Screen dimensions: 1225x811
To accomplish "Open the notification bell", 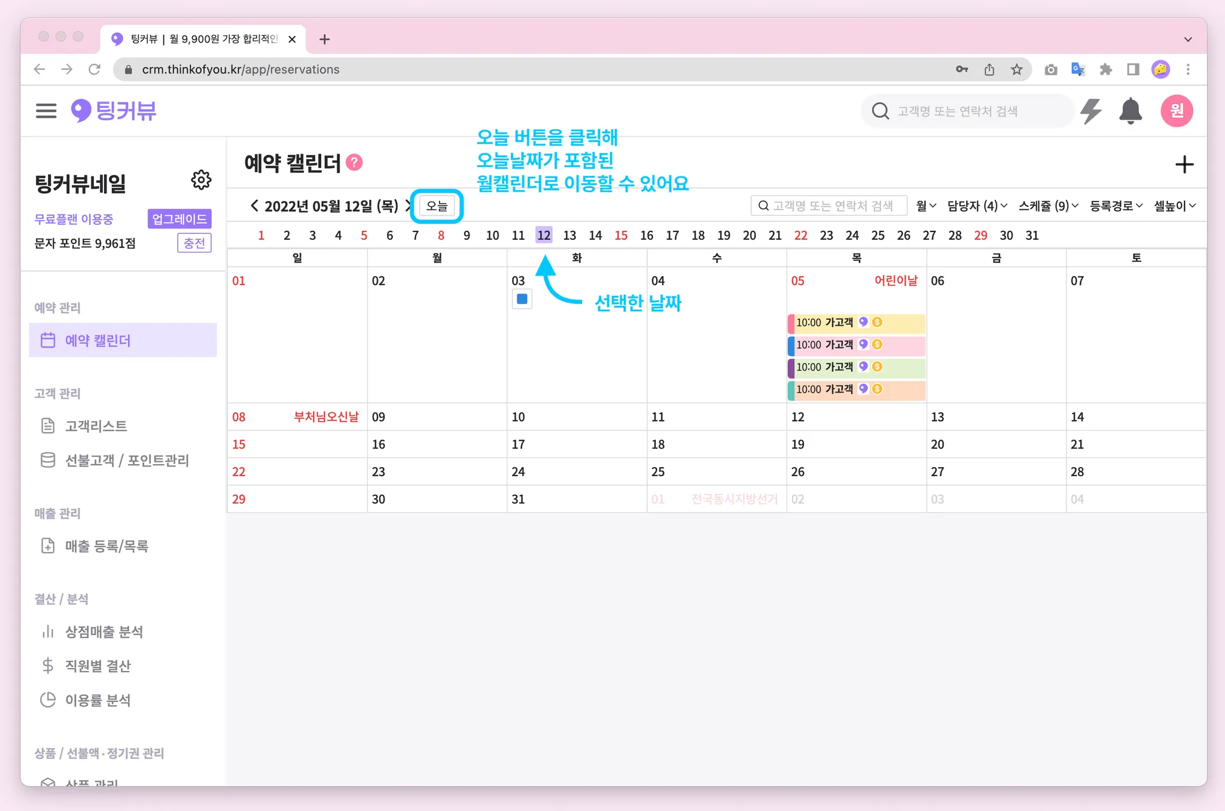I will [1130, 111].
